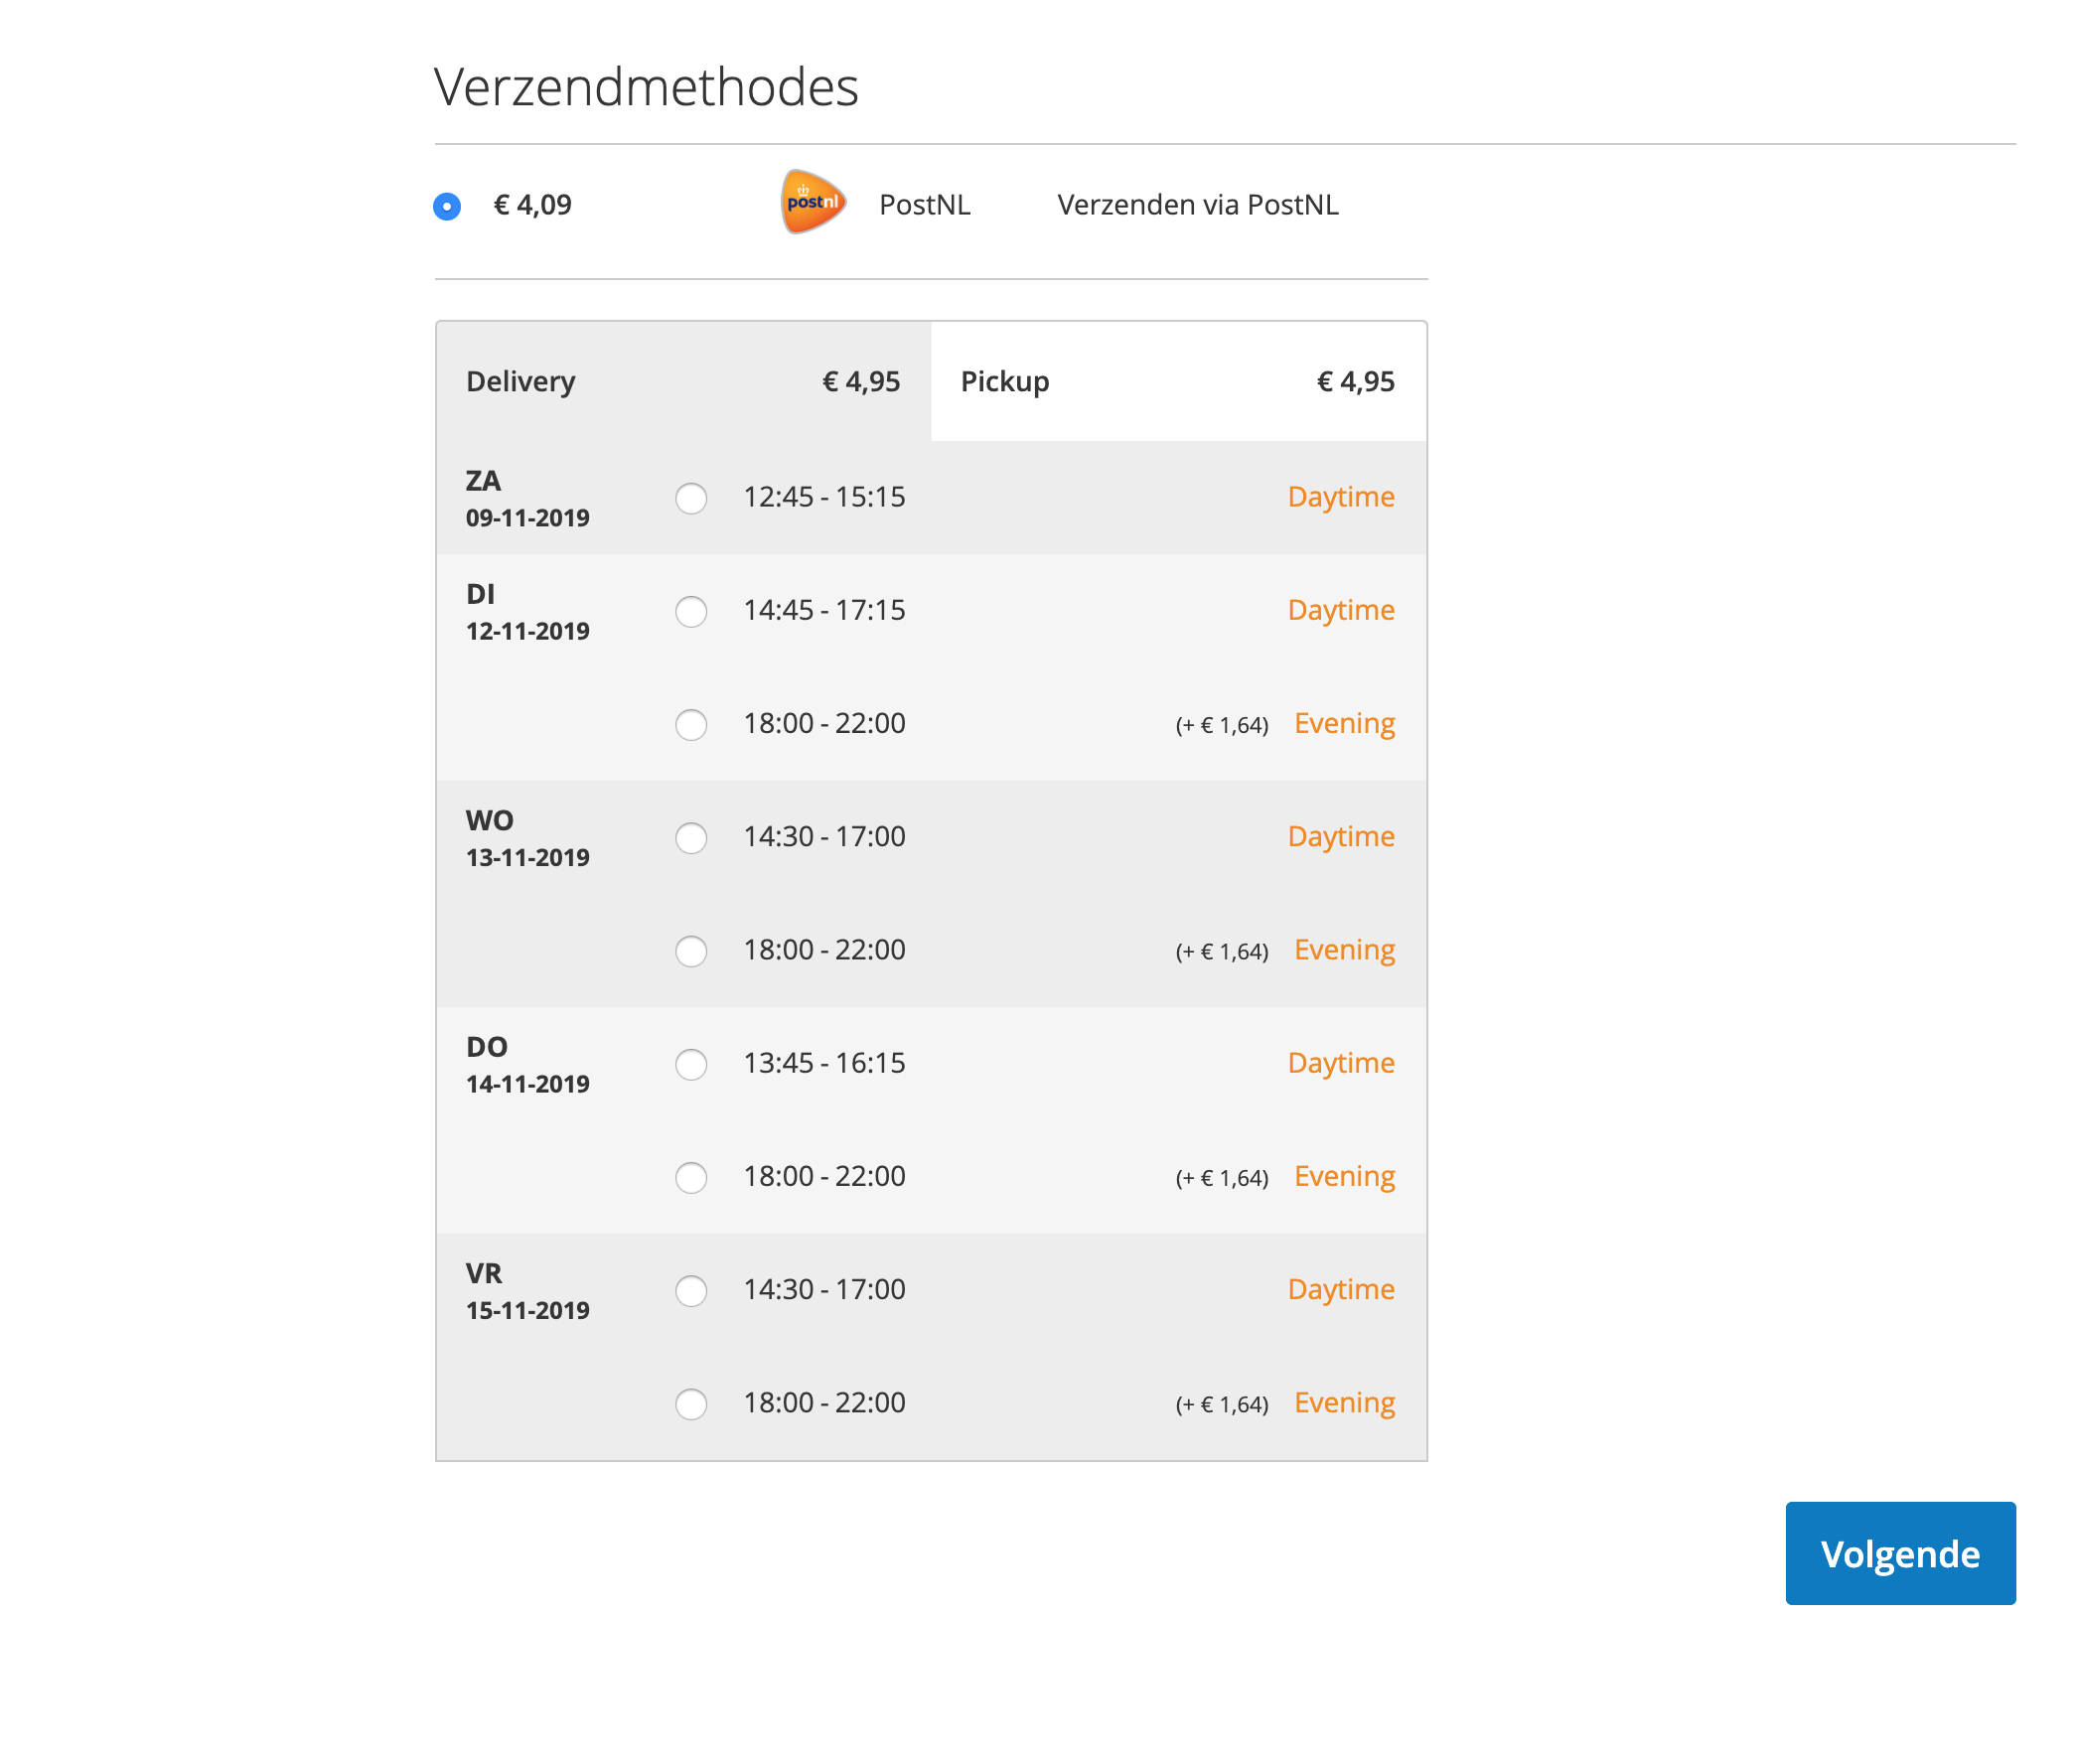This screenshot has height=1762, width=2076.
Task: Switch to the Pickup tab
Action: [x=1005, y=380]
